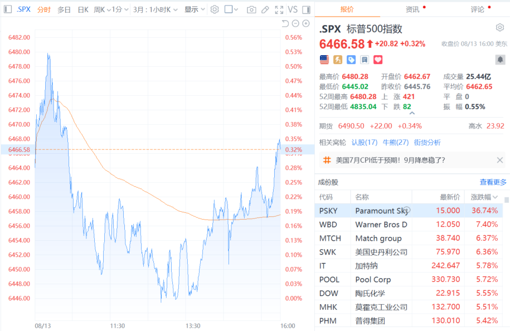The image size is (510, 331).
Task: Click the US flag market icon
Action: (324, 60)
